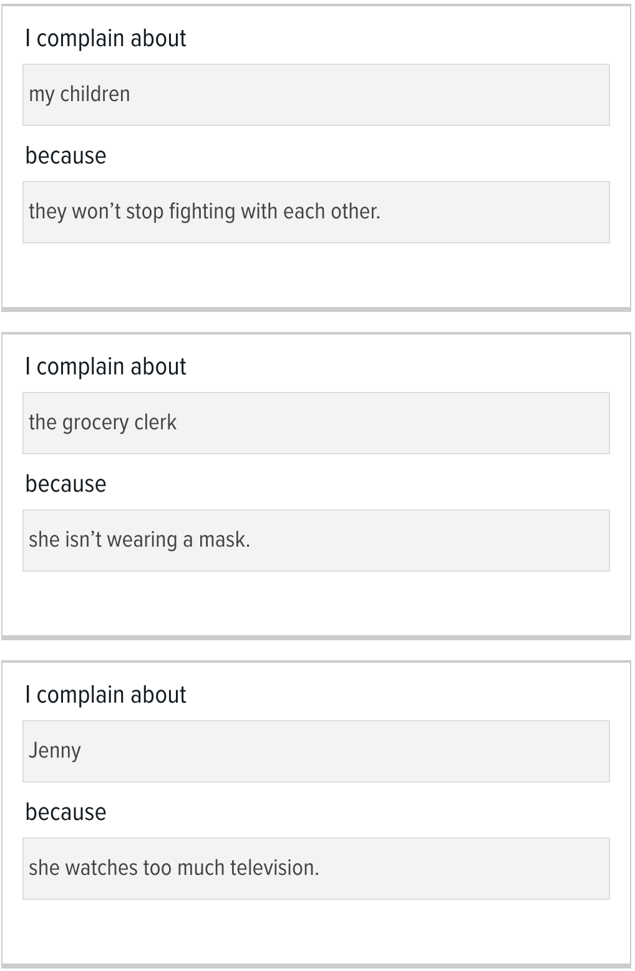The image size is (635, 971).
Task: Click "I complain about" label above "Jenny"
Action: [105, 695]
